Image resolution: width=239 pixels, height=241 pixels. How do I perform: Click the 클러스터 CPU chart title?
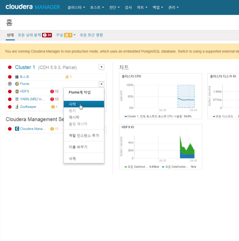(131, 76)
